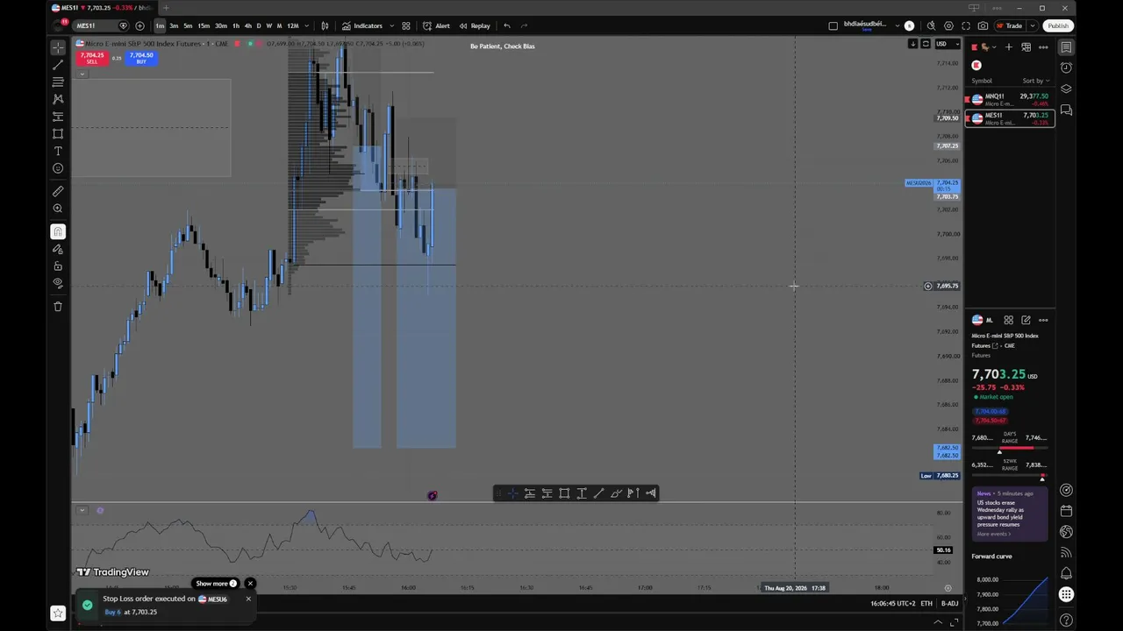Image resolution: width=1123 pixels, height=631 pixels.
Task: Switch to the 15m timeframe
Action: 204,25
